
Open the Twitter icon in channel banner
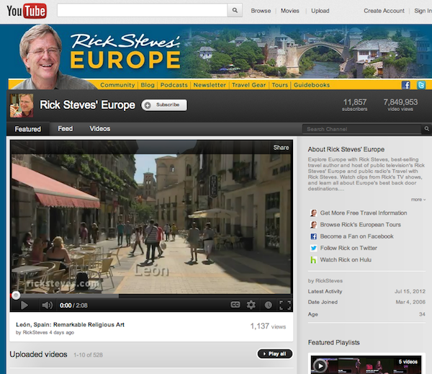point(421,85)
